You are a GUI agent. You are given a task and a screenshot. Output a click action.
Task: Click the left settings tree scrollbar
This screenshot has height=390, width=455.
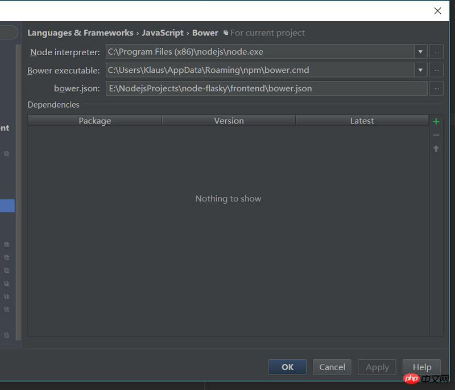[x=18, y=192]
